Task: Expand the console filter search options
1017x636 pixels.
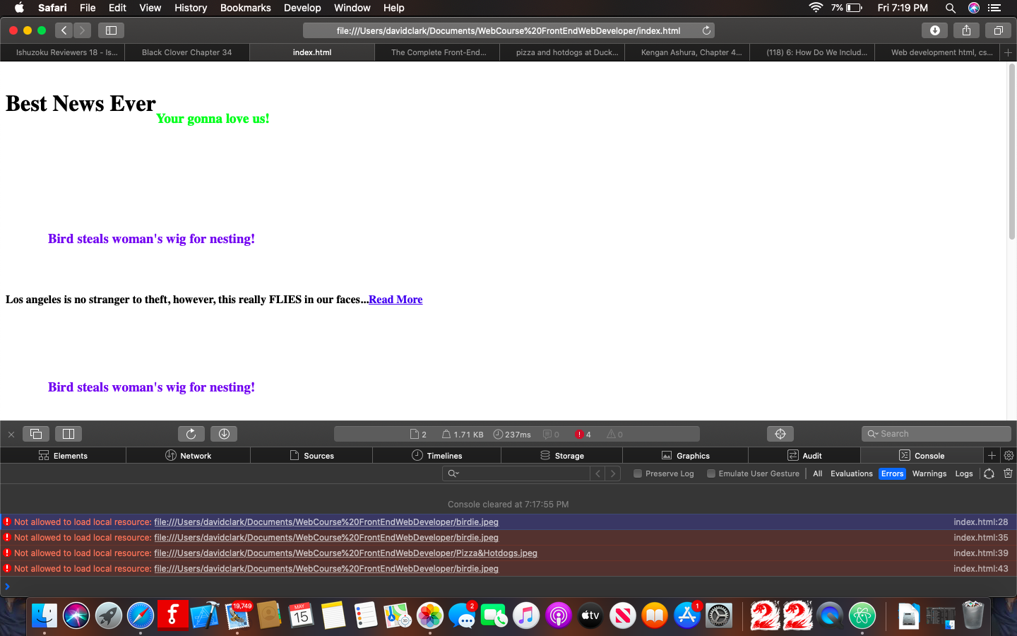Action: point(453,473)
